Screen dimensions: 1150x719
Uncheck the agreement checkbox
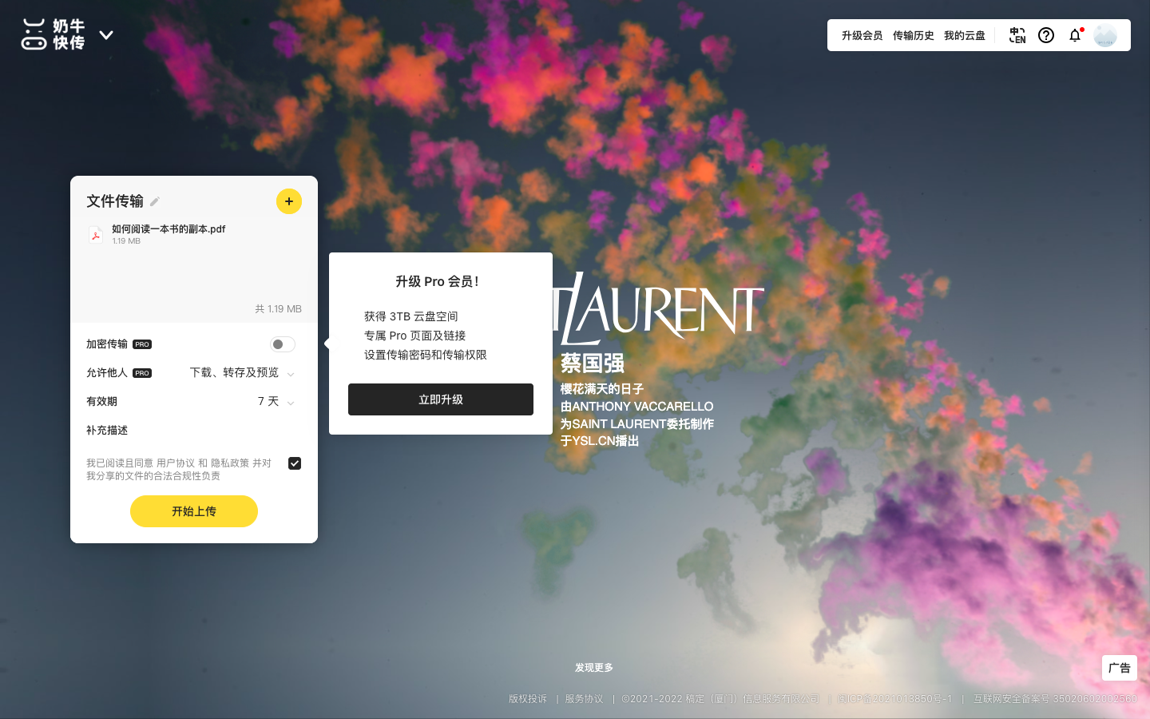(295, 463)
